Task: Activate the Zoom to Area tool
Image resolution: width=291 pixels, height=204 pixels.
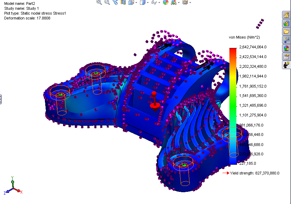Action: pos(107,3)
